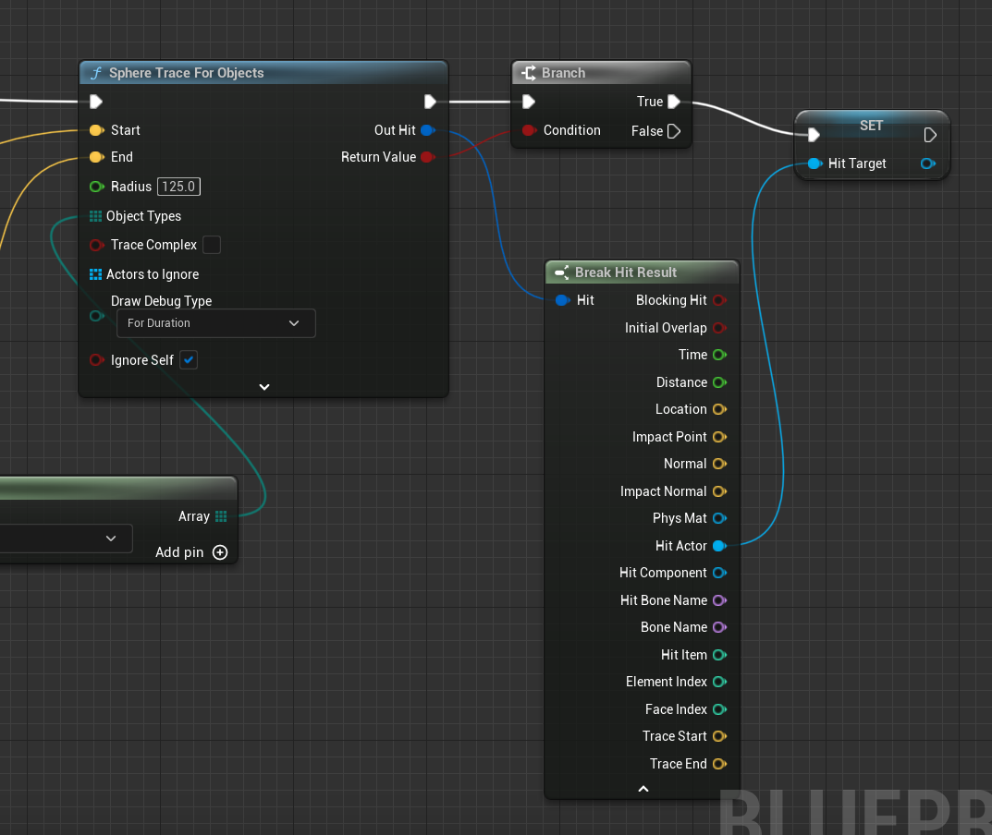Select the Break Hit Result node title
This screenshot has width=992, height=835.
(x=626, y=272)
